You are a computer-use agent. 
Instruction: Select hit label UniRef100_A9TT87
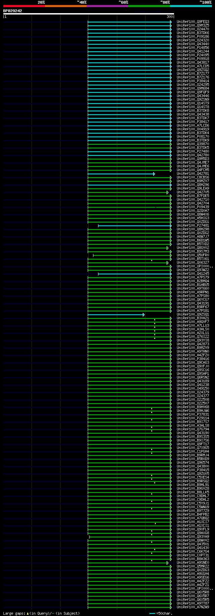click(193, 604)
